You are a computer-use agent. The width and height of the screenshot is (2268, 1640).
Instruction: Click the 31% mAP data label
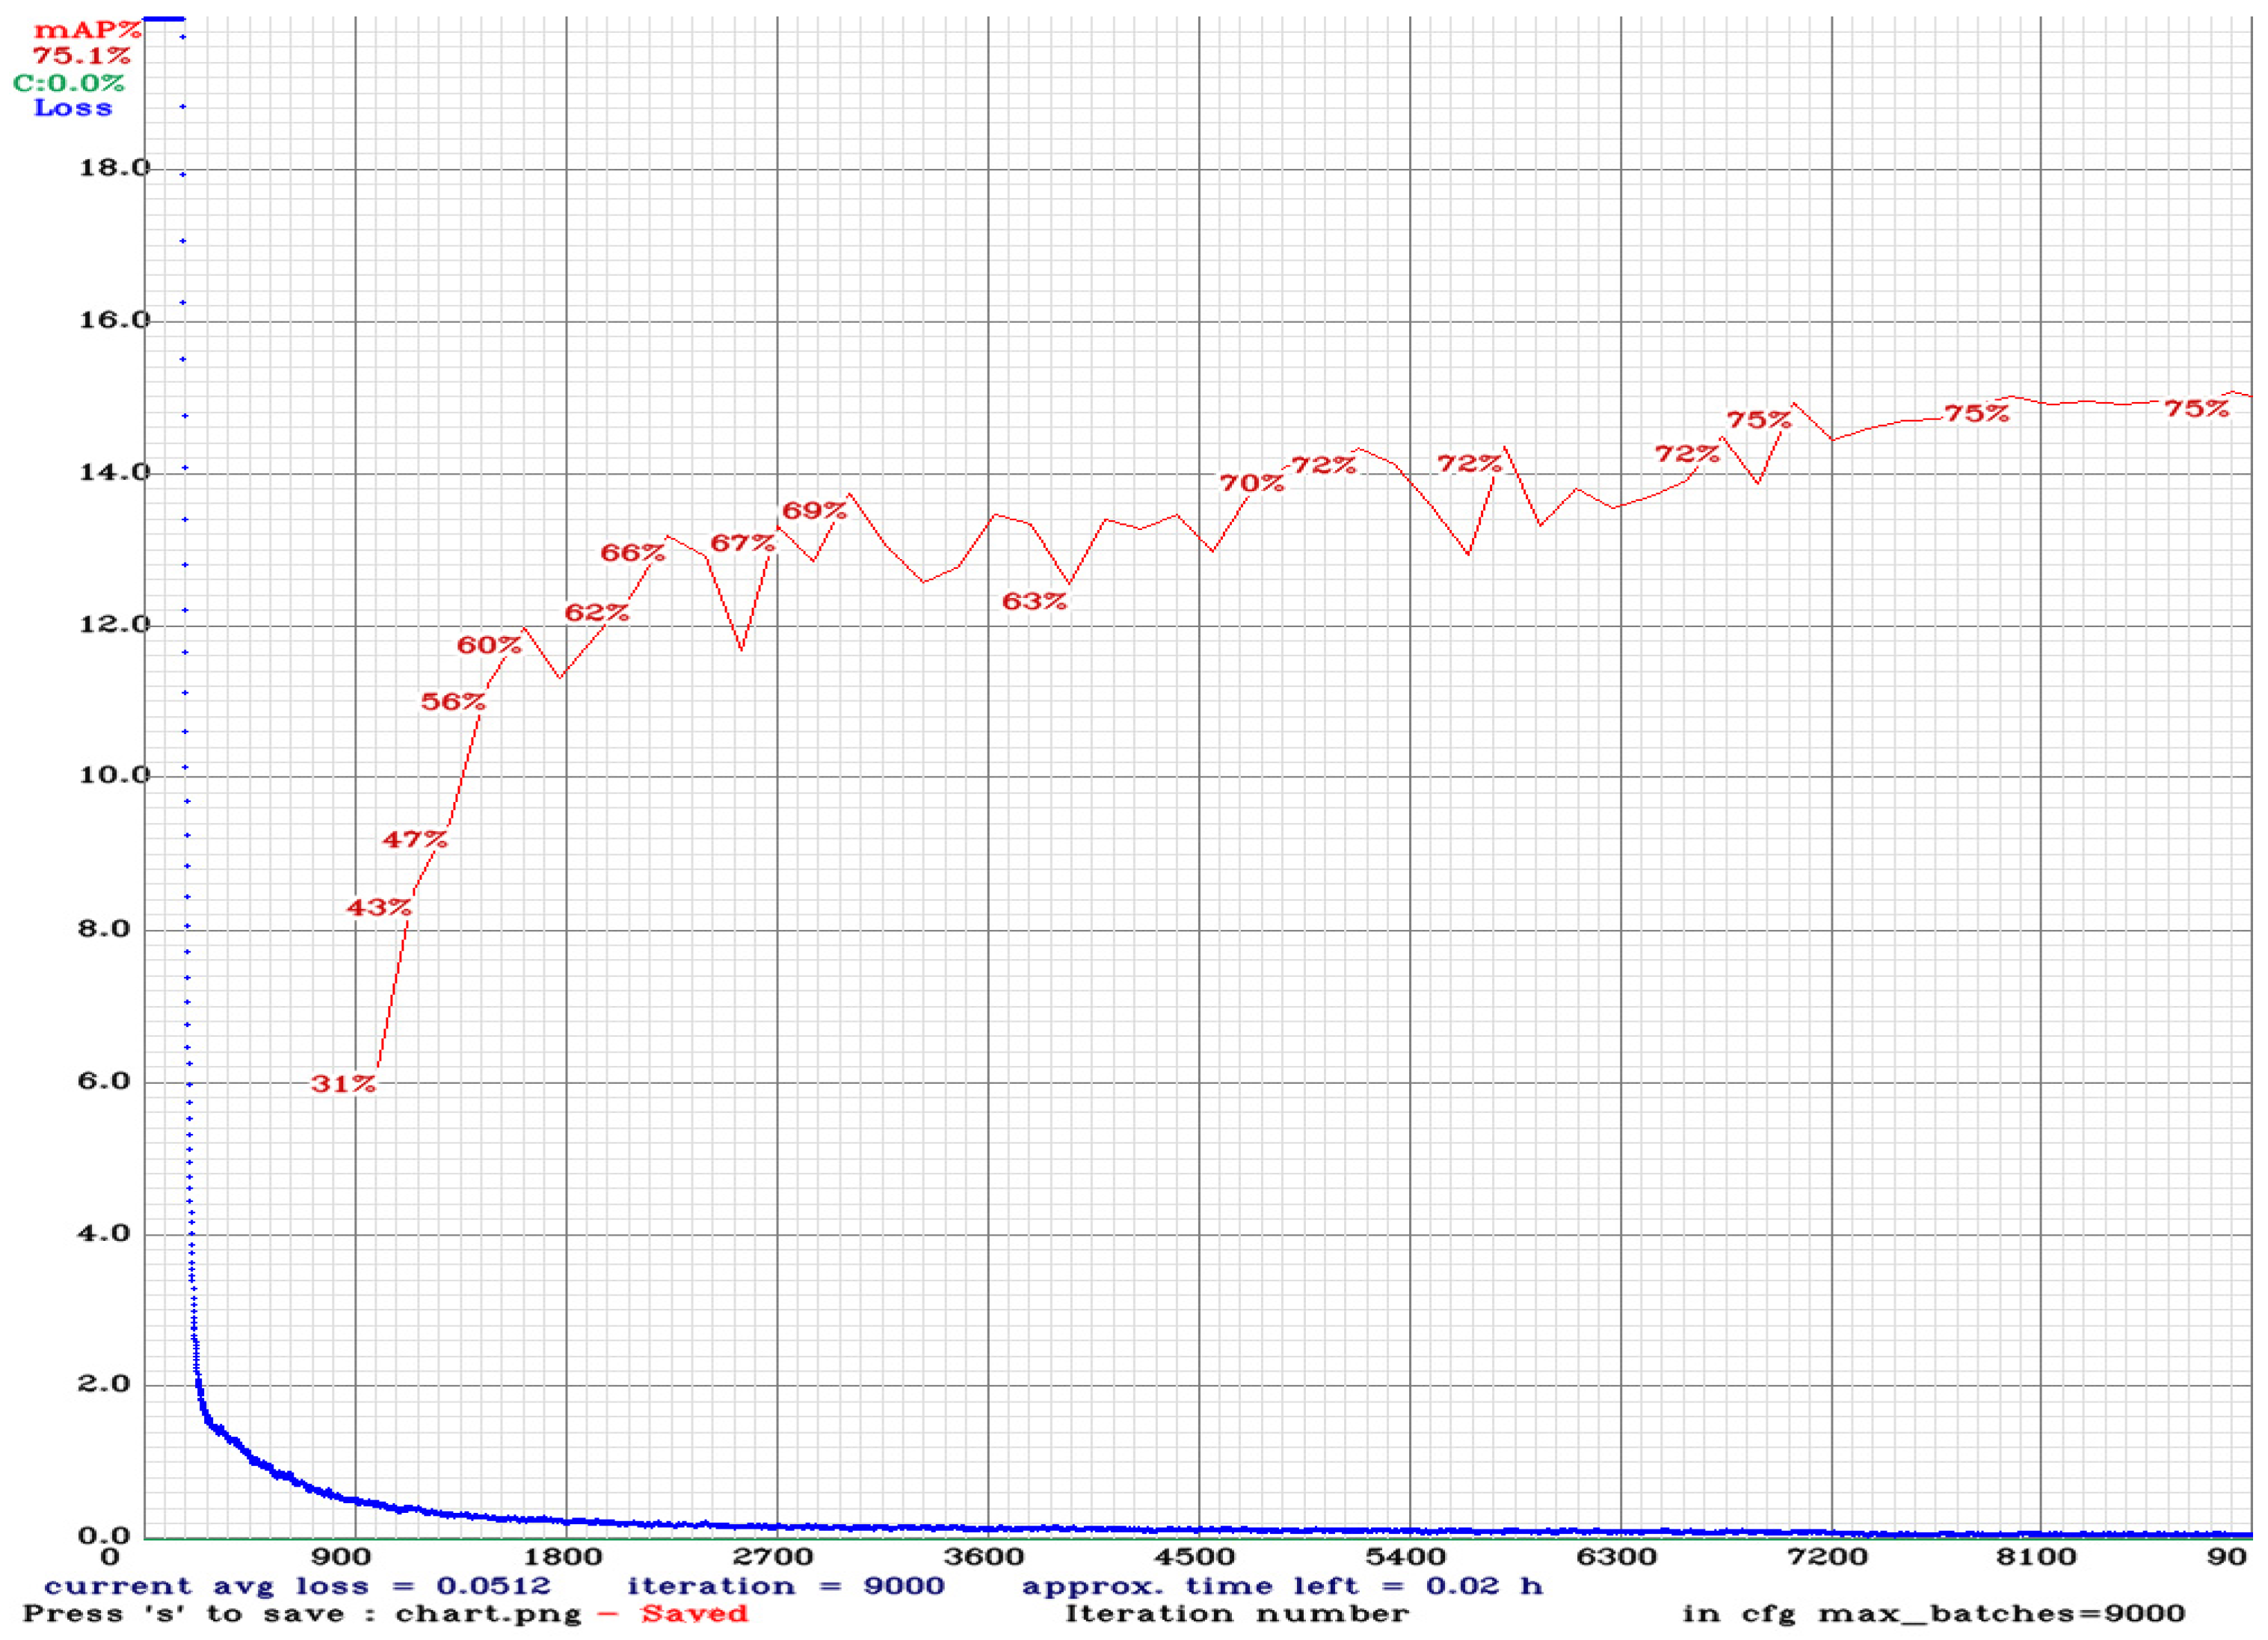(343, 1083)
